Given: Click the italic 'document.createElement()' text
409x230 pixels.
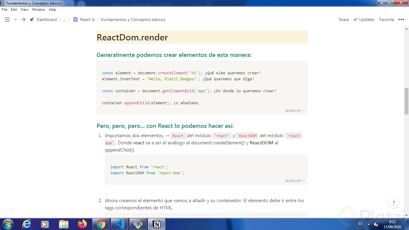Looking at the screenshot, I should tap(218, 143).
